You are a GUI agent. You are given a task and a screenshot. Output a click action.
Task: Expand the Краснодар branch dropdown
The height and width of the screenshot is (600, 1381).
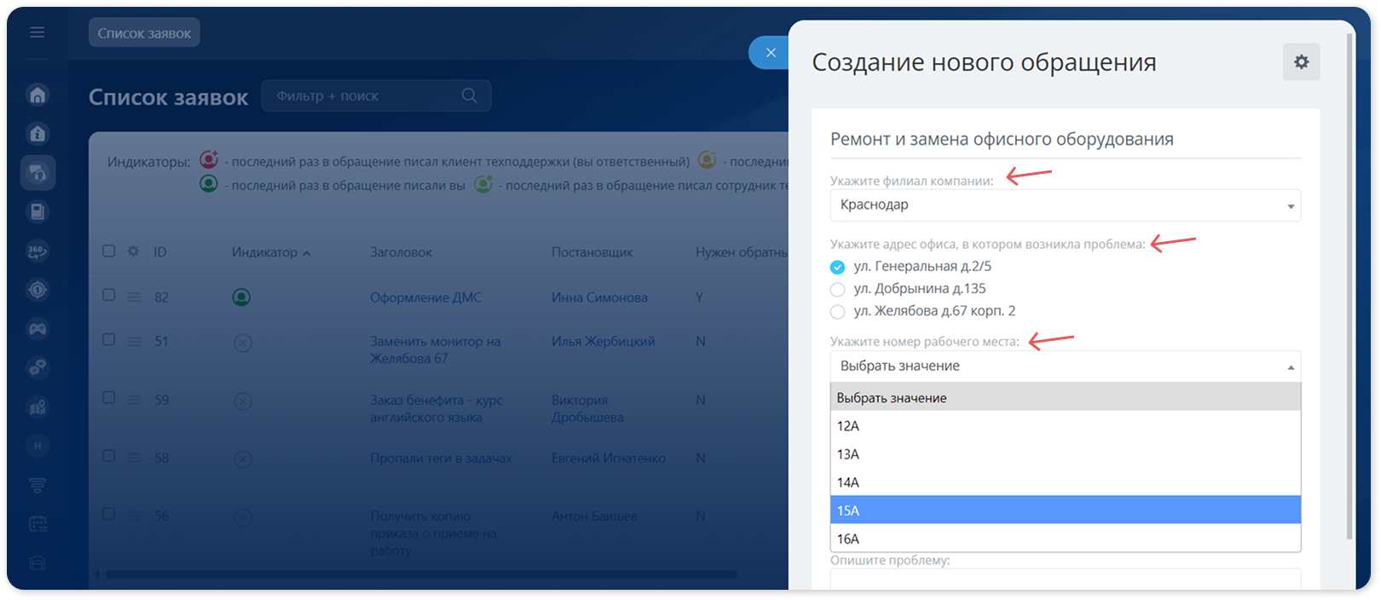[1065, 205]
